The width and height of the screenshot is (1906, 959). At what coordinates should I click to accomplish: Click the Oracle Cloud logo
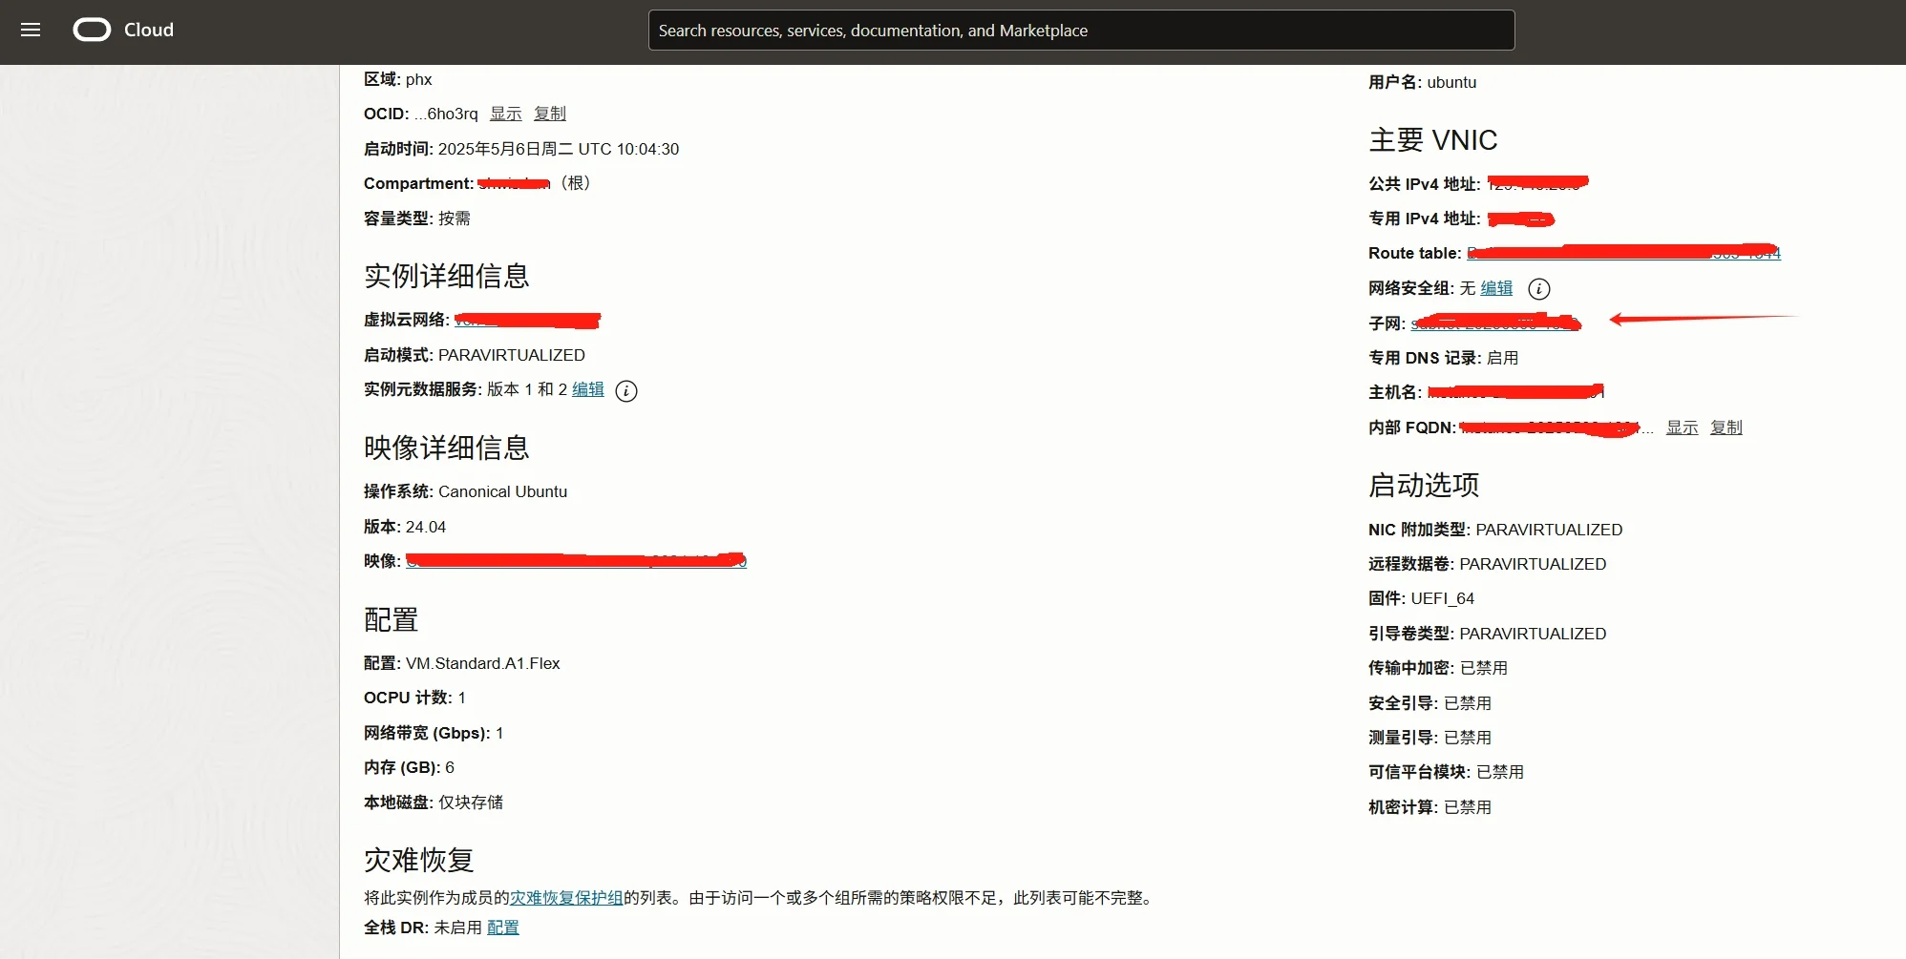(x=92, y=30)
